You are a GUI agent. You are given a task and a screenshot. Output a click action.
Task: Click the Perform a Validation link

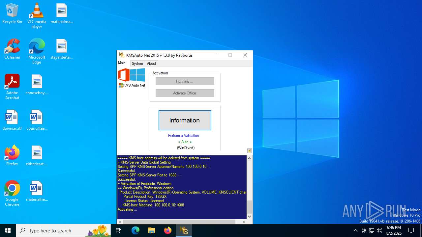point(183,136)
